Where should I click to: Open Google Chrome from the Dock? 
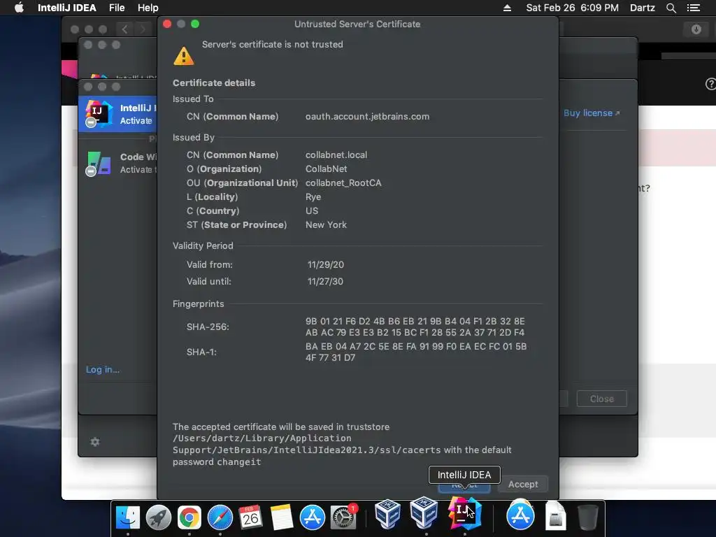[x=189, y=518]
